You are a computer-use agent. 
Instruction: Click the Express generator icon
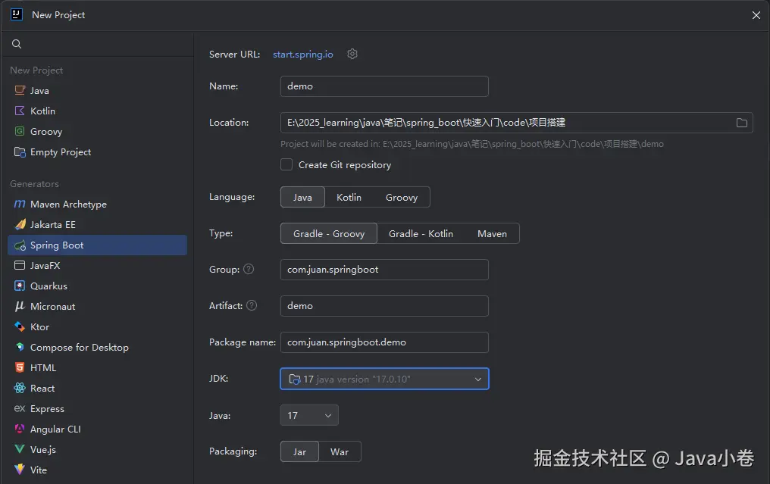click(20, 408)
